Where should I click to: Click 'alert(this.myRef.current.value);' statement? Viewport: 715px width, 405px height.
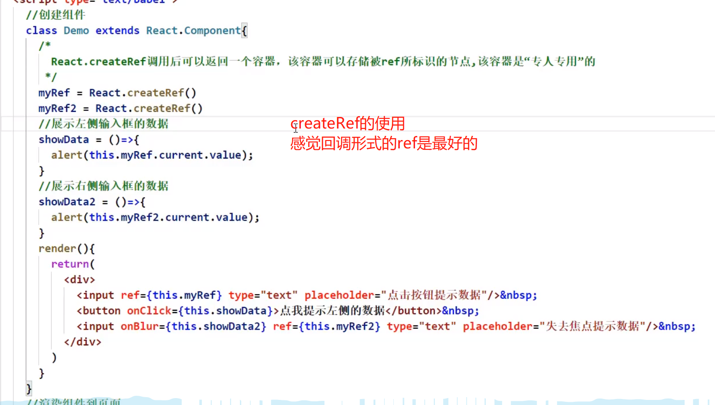152,155
